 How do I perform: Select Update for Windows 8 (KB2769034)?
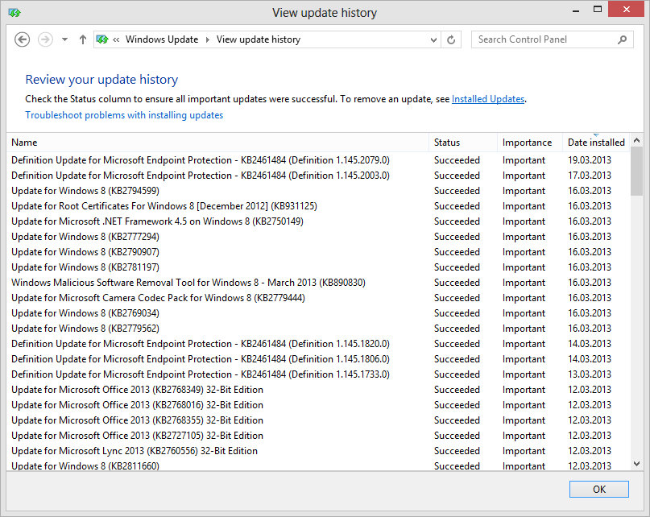point(318,314)
